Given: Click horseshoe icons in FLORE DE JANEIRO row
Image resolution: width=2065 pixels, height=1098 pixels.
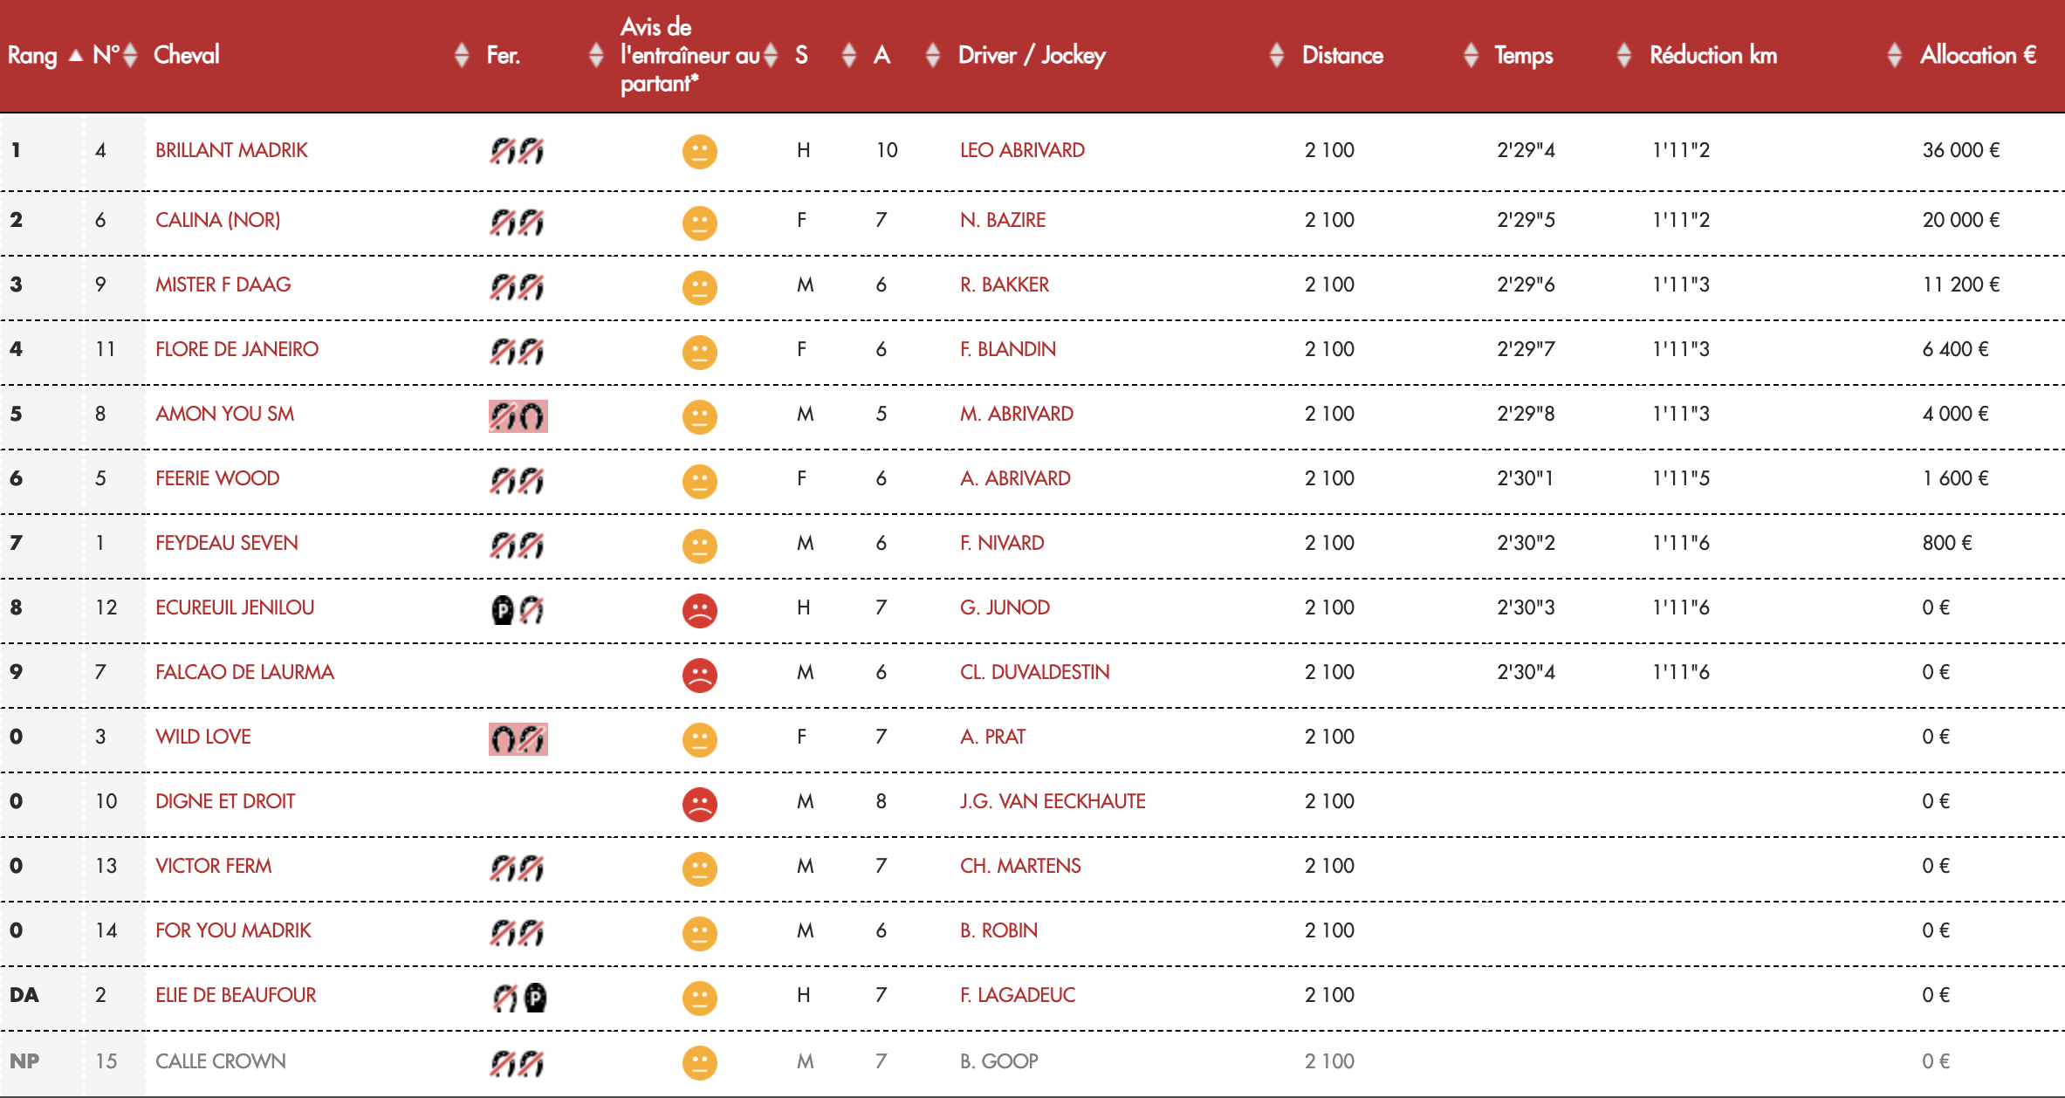Looking at the screenshot, I should tap(517, 351).
